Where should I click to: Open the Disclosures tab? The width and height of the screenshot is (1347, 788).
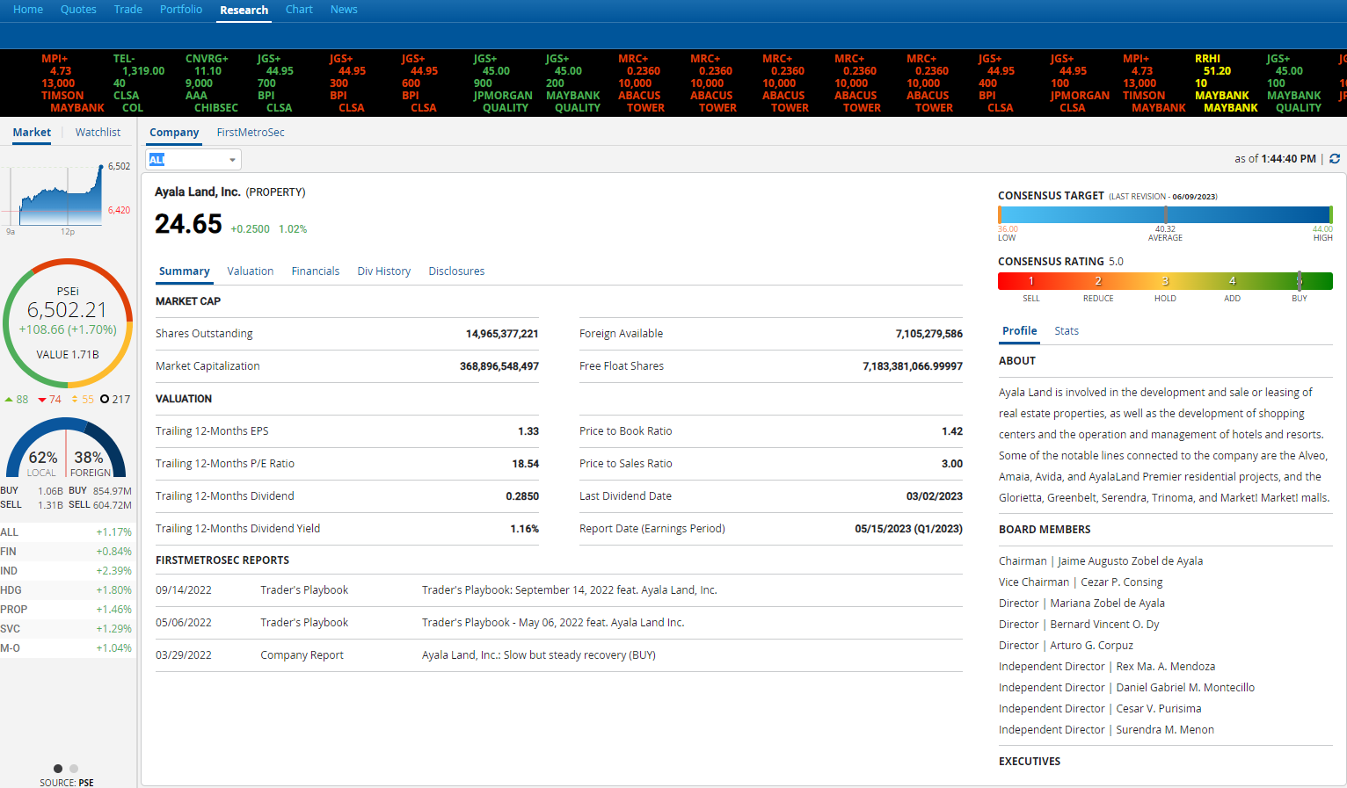pyautogui.click(x=456, y=271)
